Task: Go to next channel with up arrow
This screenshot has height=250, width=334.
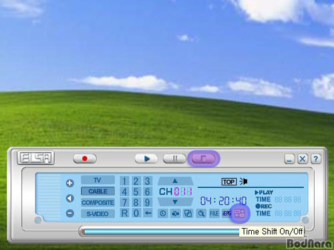Action: [x=175, y=181]
